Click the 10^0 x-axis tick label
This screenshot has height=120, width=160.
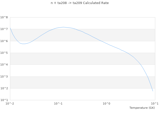click(x=107, y=103)
